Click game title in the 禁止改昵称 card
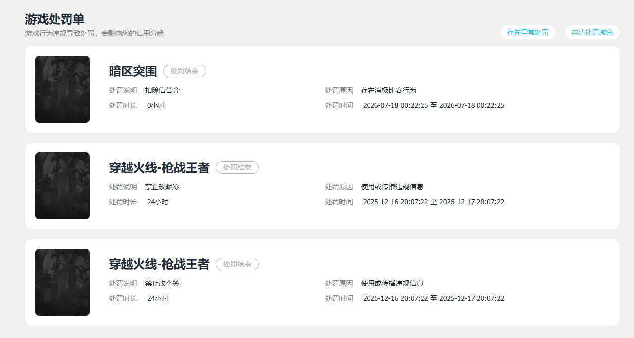The image size is (634, 338). click(x=159, y=168)
